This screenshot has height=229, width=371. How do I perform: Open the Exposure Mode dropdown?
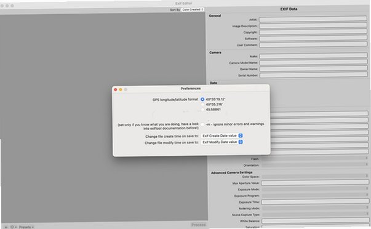tap(315, 189)
